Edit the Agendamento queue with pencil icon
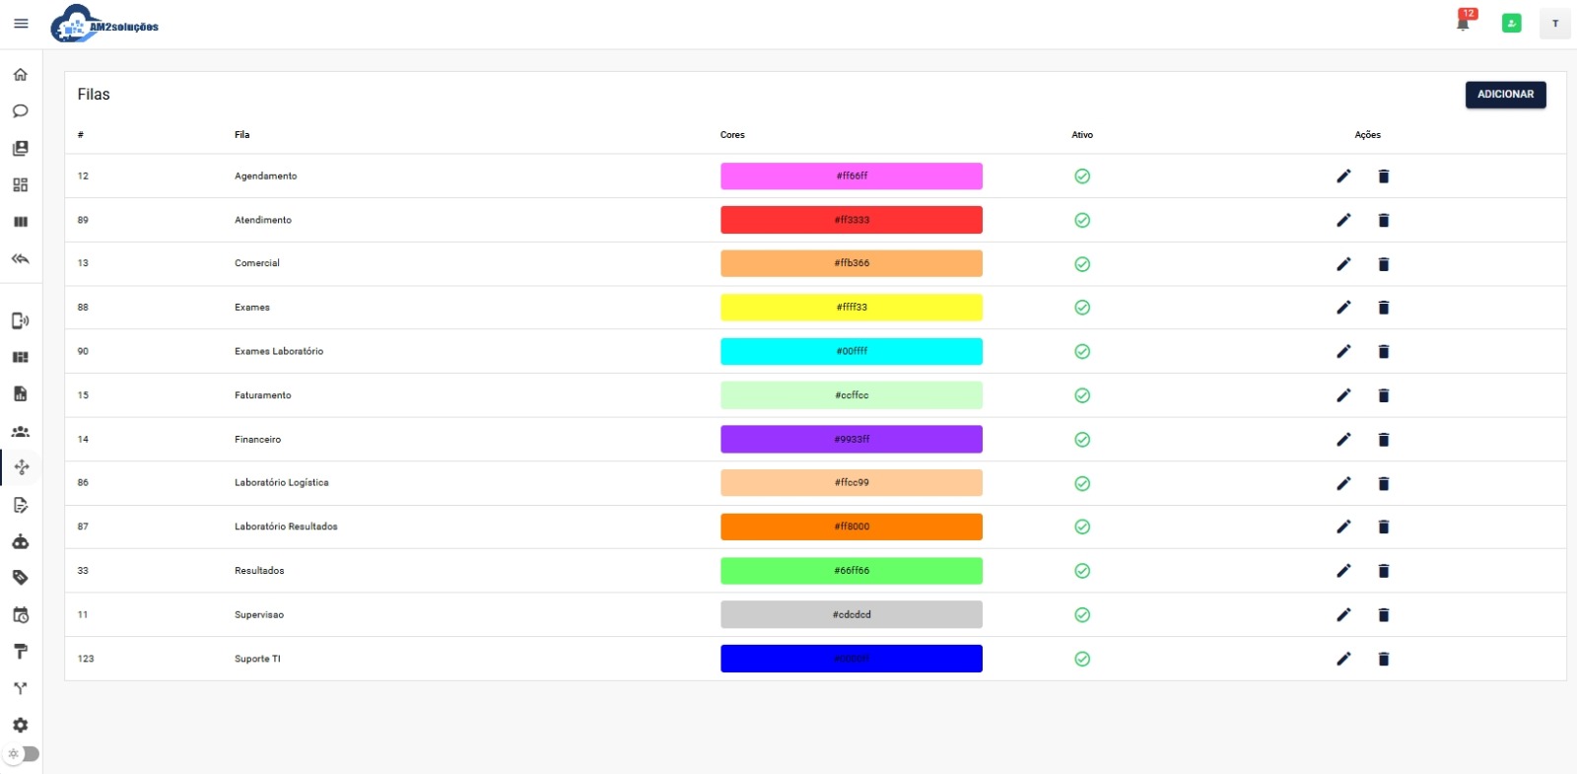 click(1343, 176)
